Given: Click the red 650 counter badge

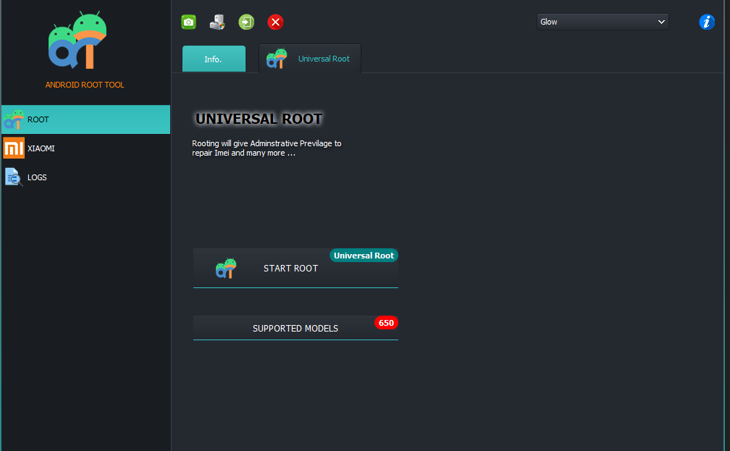Looking at the screenshot, I should point(386,322).
